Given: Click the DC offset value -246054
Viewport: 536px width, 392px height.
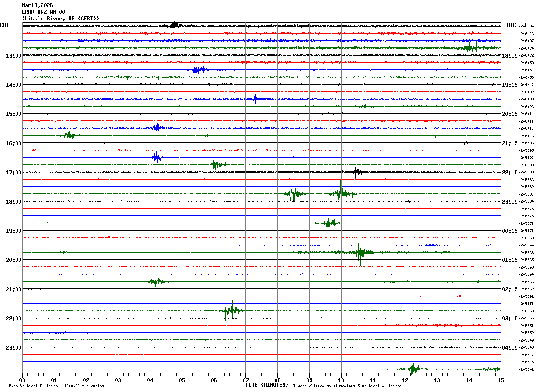Looking at the screenshot, I should point(526,70).
